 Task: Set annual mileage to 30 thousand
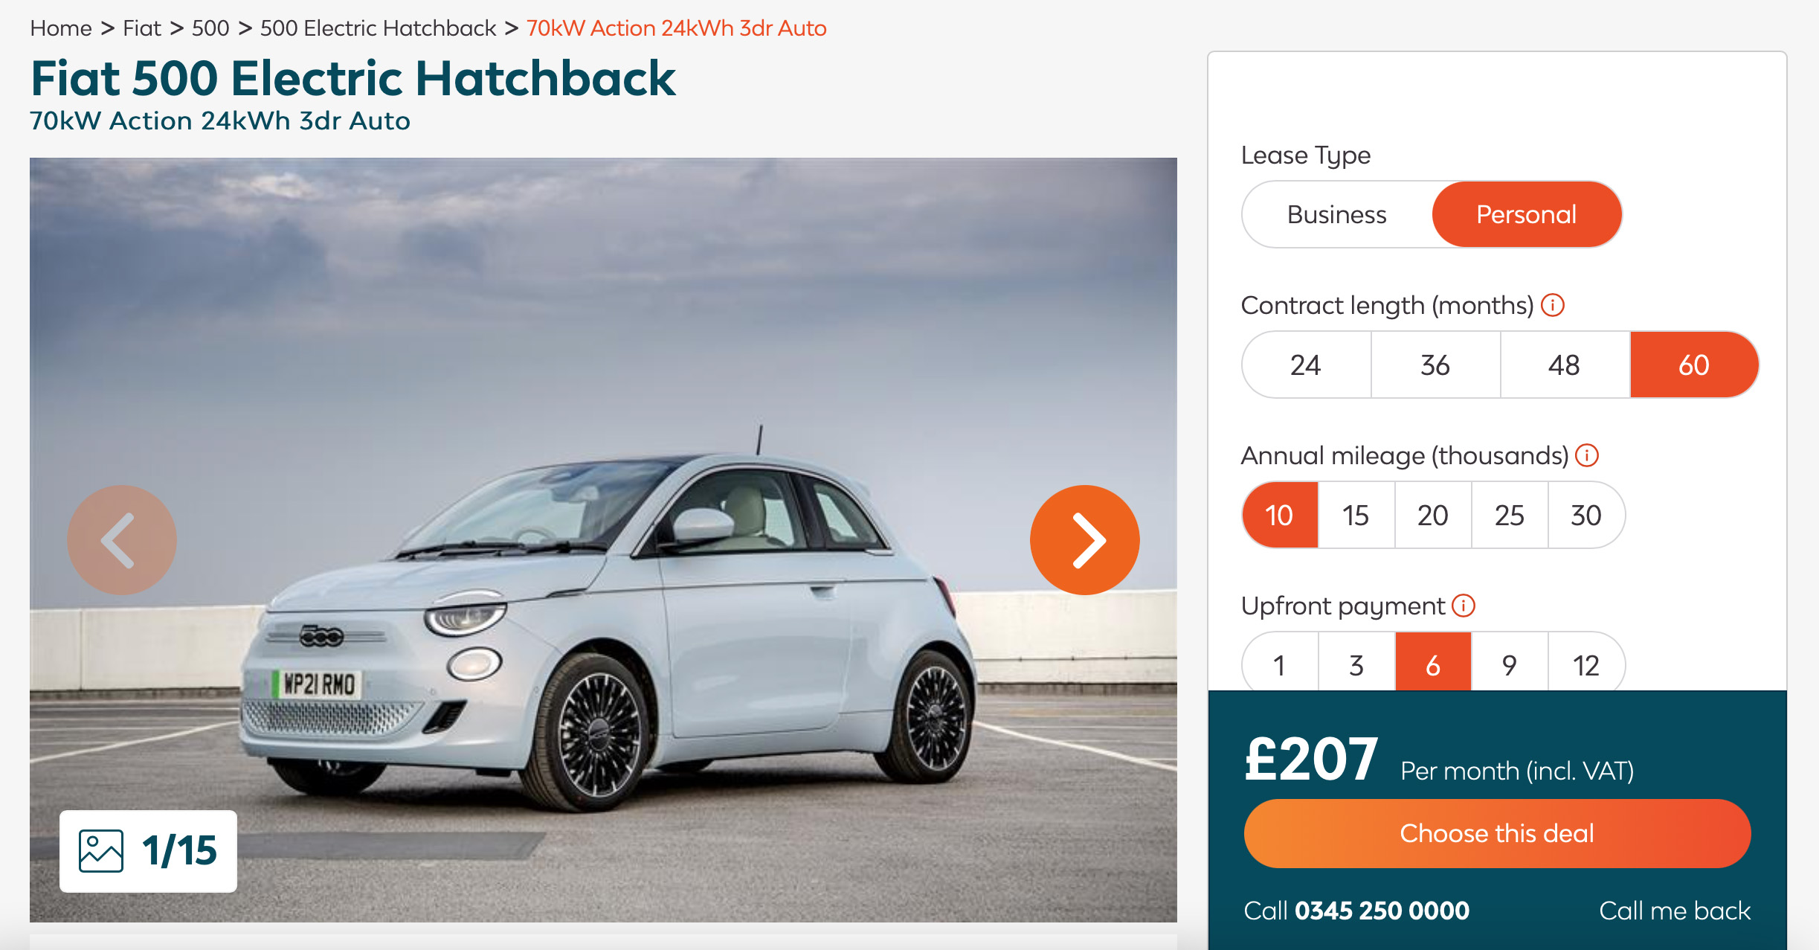[1586, 515]
